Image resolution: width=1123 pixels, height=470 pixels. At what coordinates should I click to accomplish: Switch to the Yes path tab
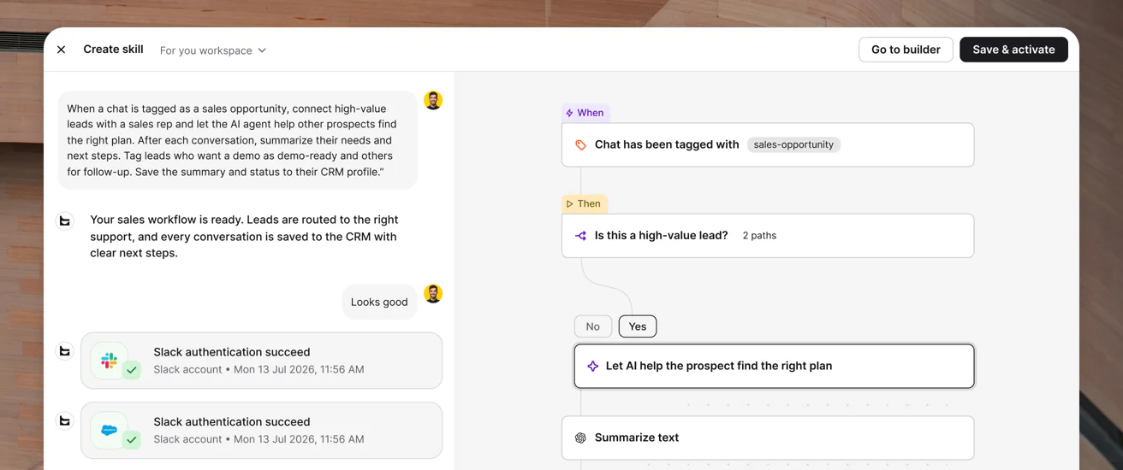pos(638,326)
